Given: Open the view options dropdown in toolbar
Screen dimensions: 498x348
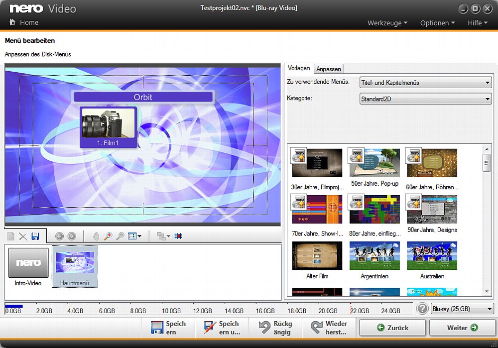Looking at the screenshot, I should pos(135,236).
